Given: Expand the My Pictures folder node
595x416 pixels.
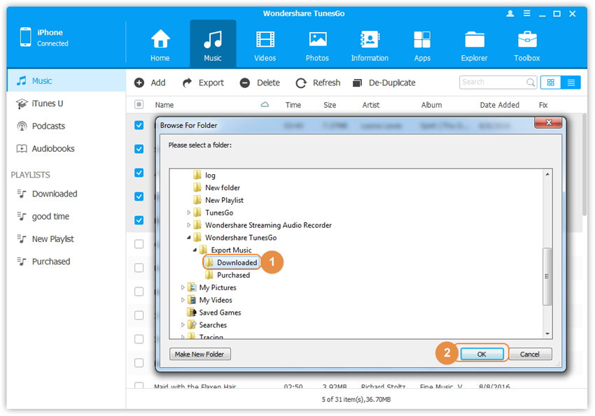Looking at the screenshot, I should (x=183, y=287).
